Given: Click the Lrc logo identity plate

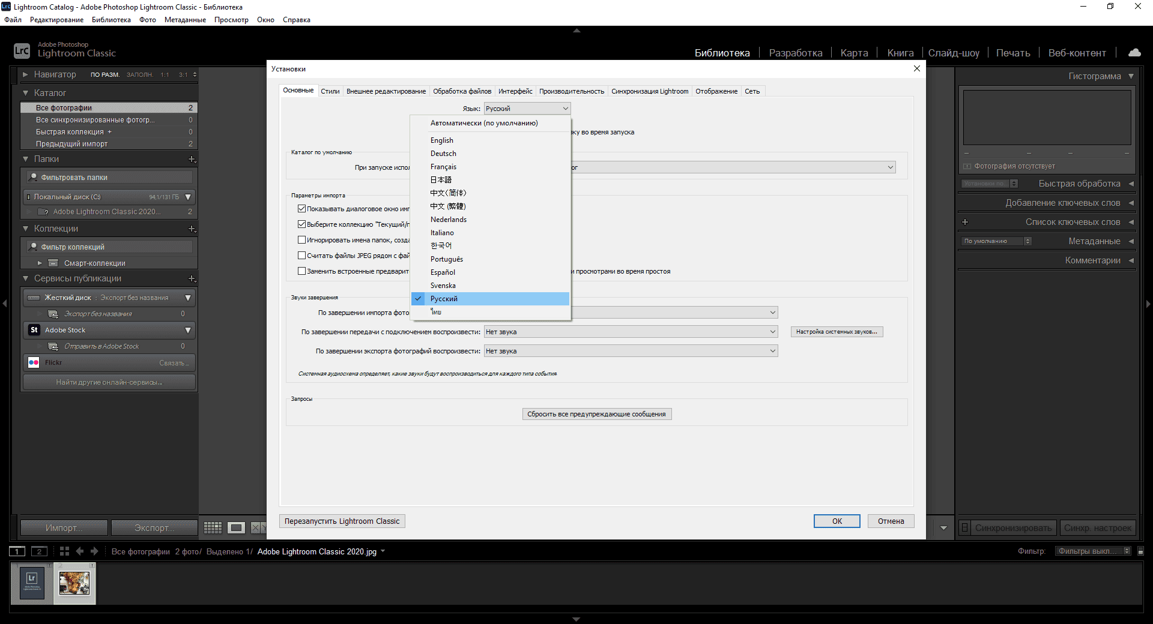Looking at the screenshot, I should click(x=22, y=51).
